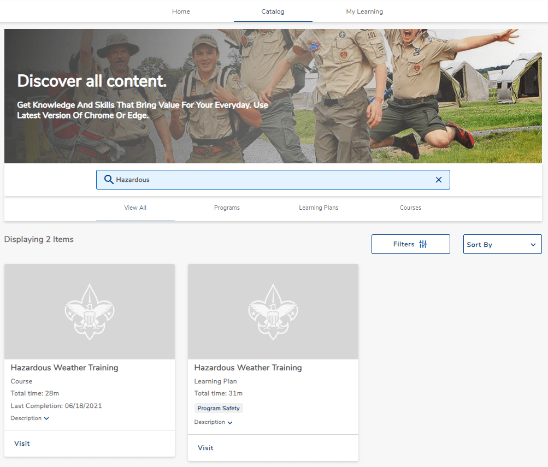This screenshot has width=548, height=467.
Task: Show only Learning Plans results
Action: (x=319, y=208)
